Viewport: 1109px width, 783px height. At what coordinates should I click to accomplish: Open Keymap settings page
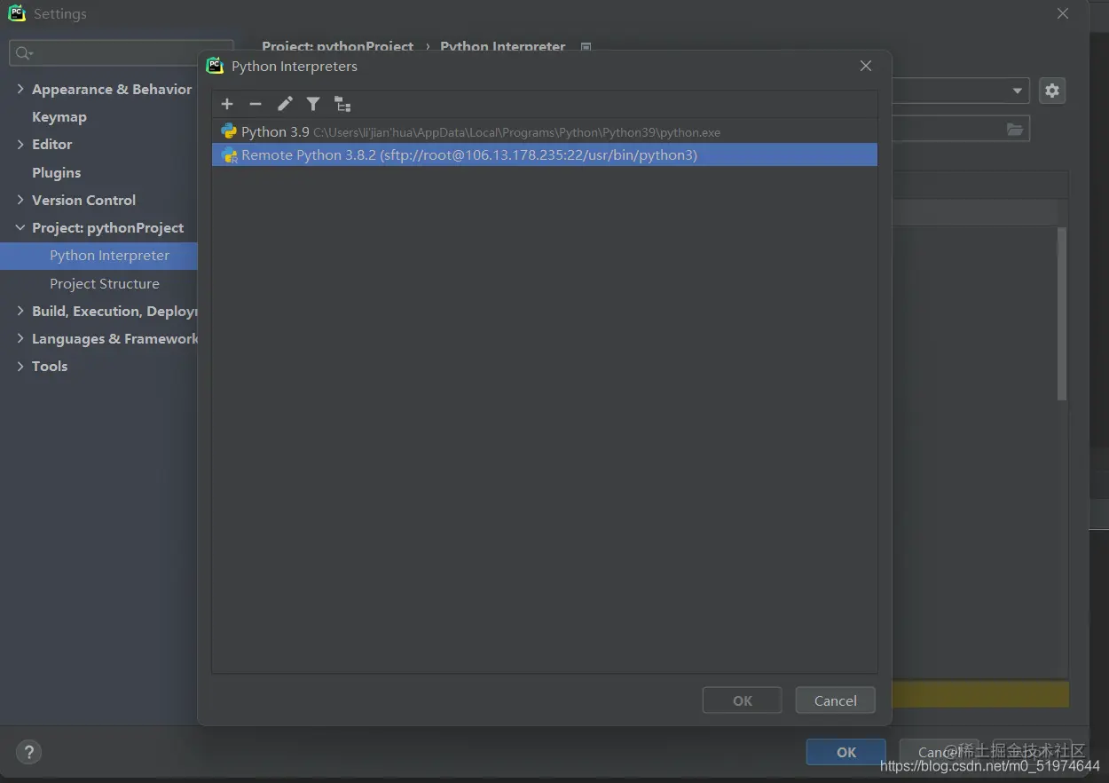pos(59,116)
